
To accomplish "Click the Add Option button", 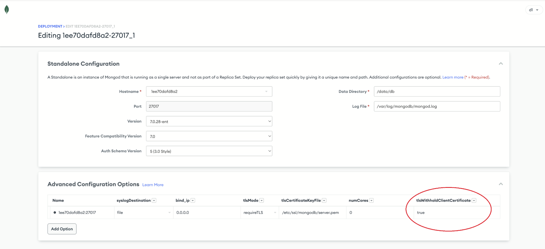I will point(62,229).
